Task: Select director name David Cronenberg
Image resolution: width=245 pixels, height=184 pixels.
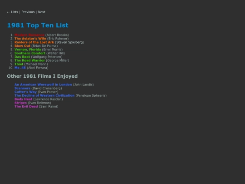Action: [47, 88]
